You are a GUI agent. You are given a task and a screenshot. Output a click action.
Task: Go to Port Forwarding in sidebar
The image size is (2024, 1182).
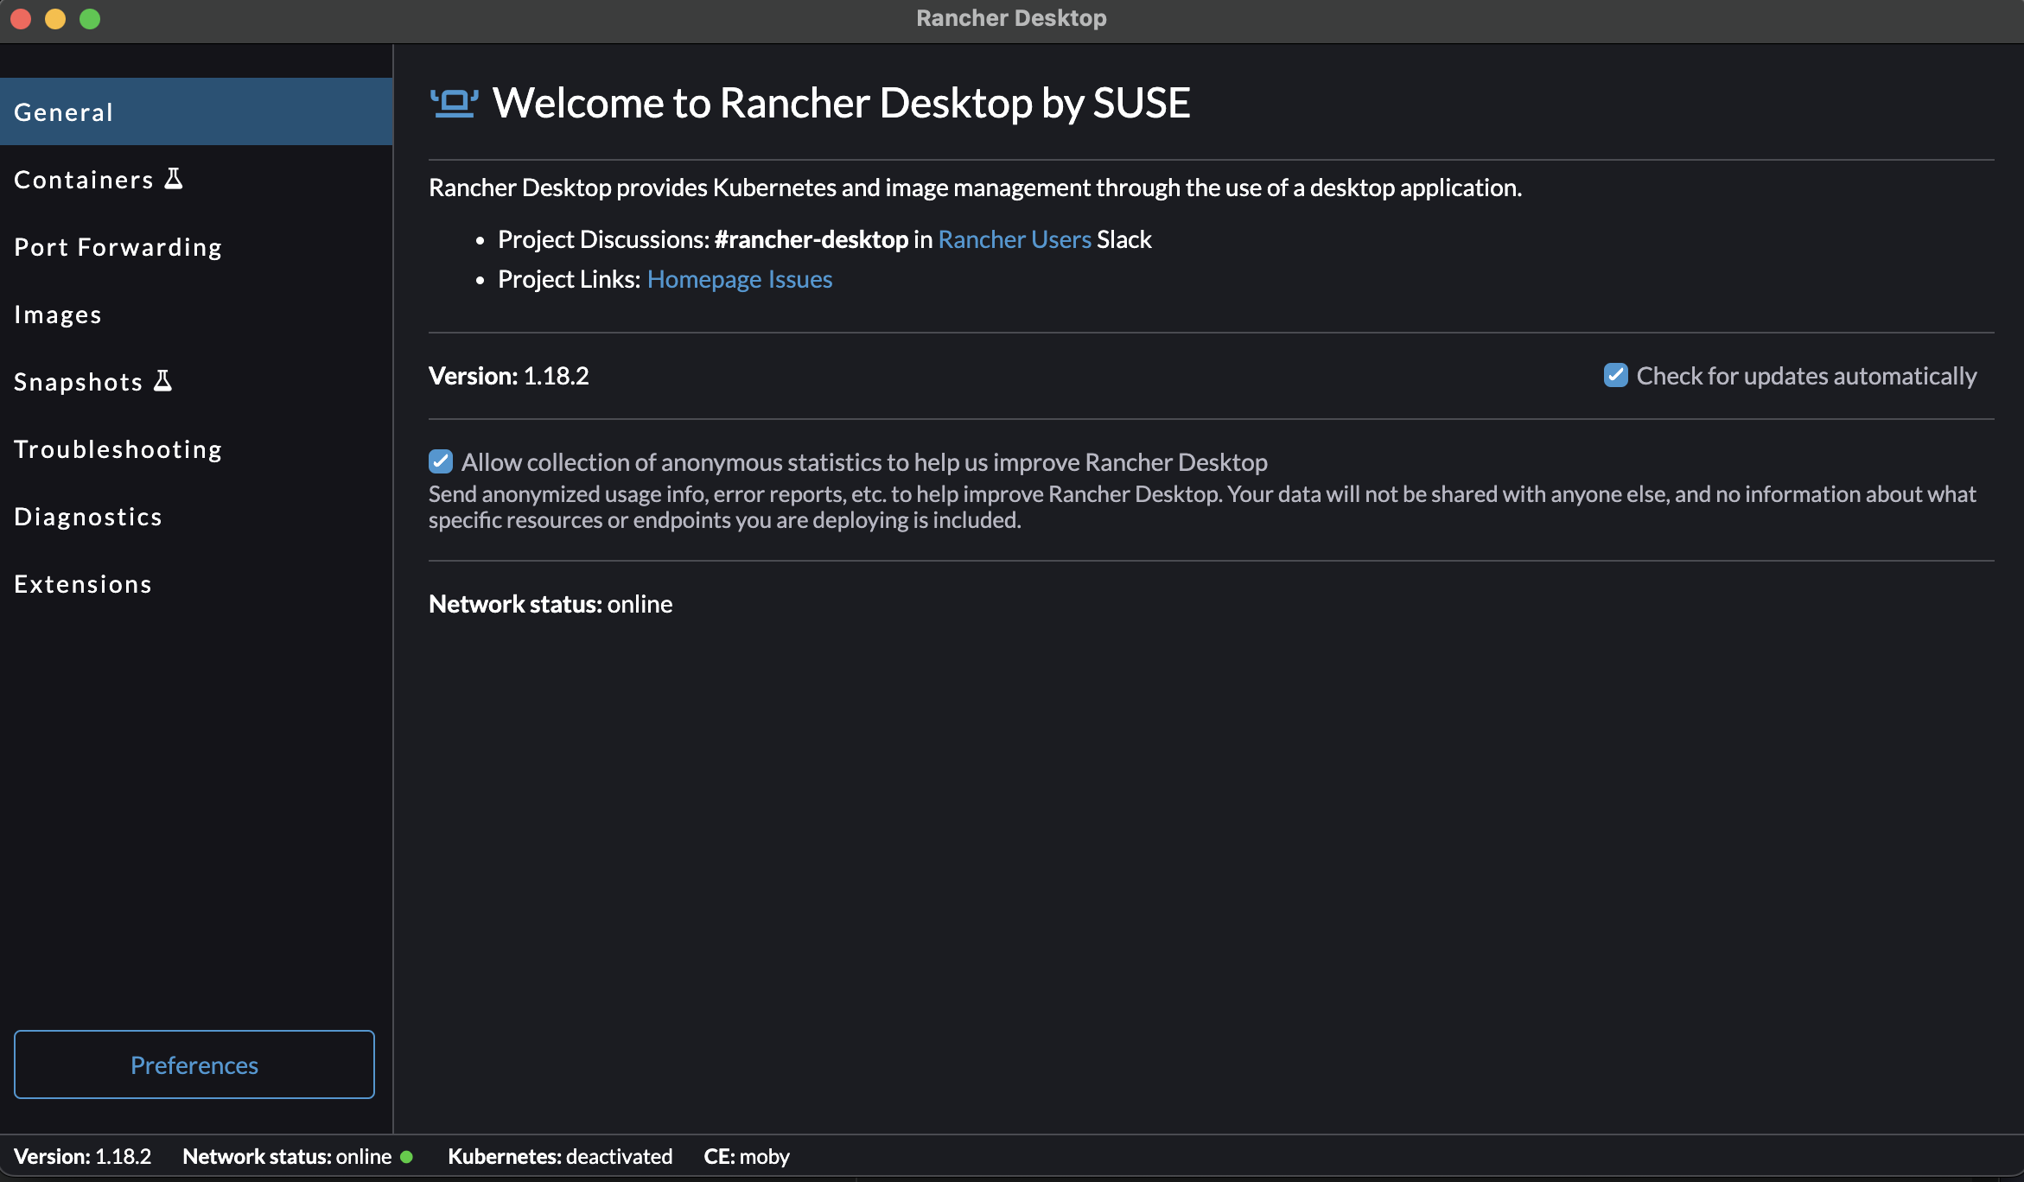coord(118,247)
